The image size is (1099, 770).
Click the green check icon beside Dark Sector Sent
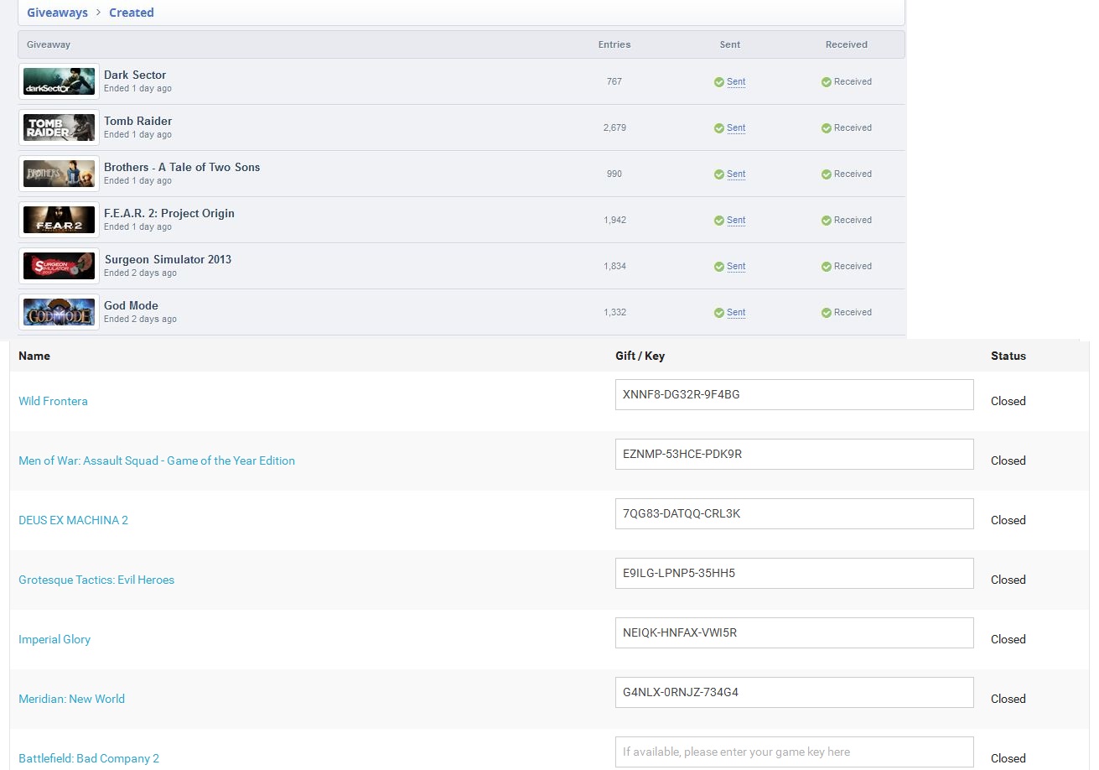[718, 82]
